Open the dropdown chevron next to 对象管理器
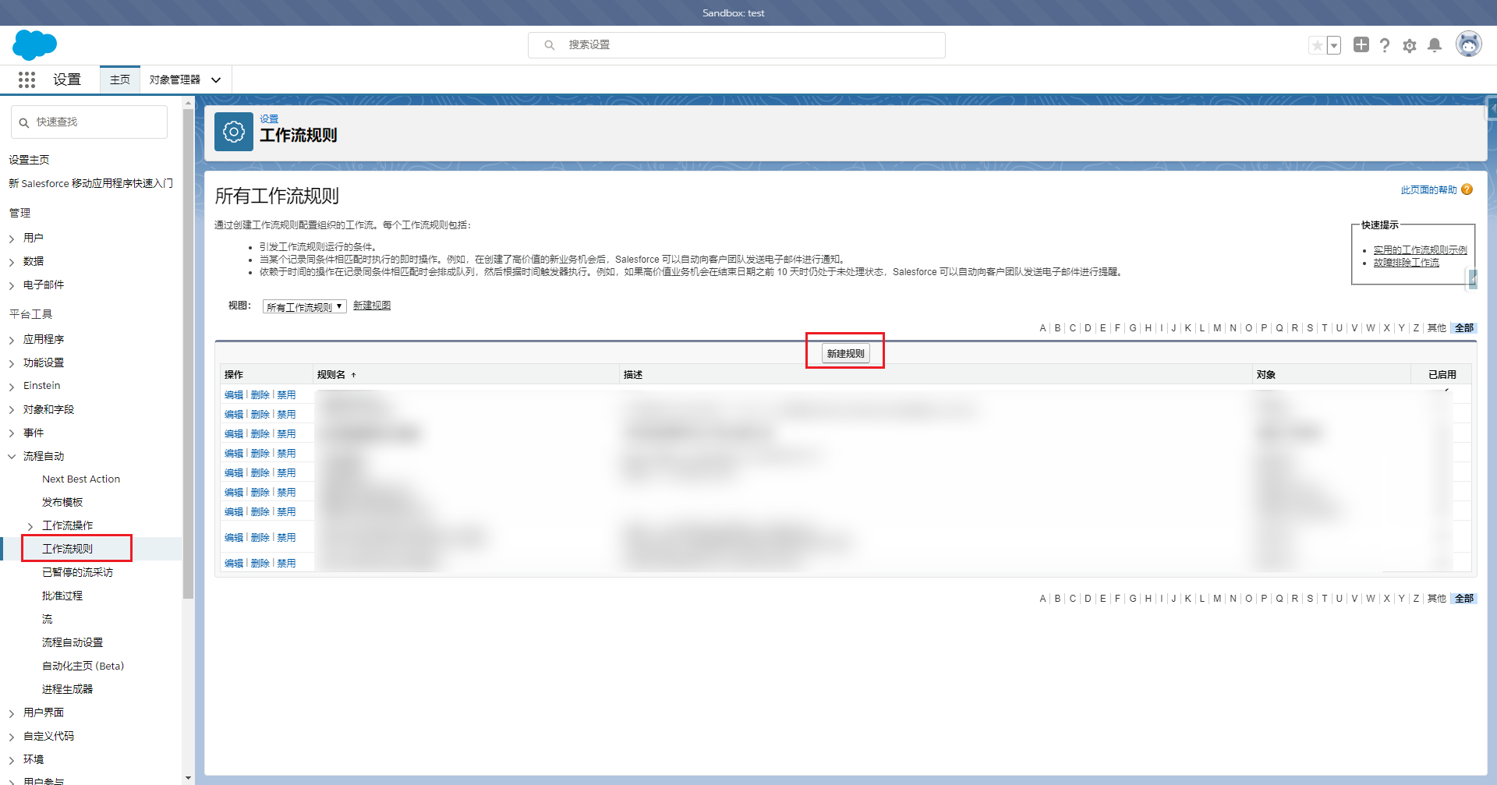Viewport: 1497px width, 785px height. point(216,80)
